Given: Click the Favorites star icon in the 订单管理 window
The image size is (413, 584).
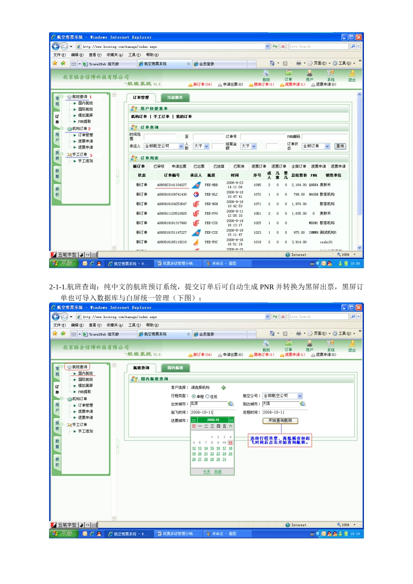Looking at the screenshot, I should point(55,63).
